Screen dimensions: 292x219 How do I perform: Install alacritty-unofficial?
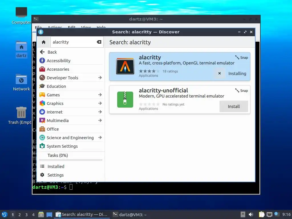pos(234,106)
